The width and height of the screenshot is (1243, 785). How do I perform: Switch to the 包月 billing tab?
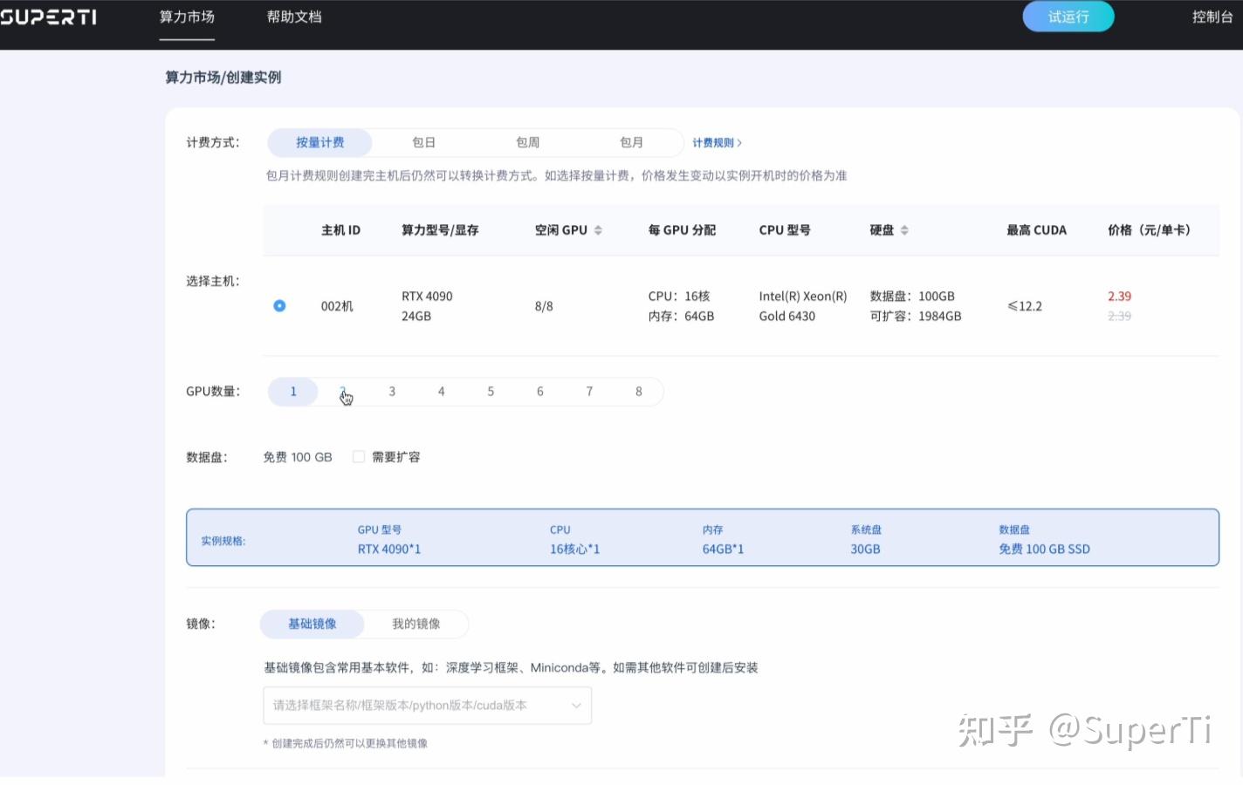(631, 142)
